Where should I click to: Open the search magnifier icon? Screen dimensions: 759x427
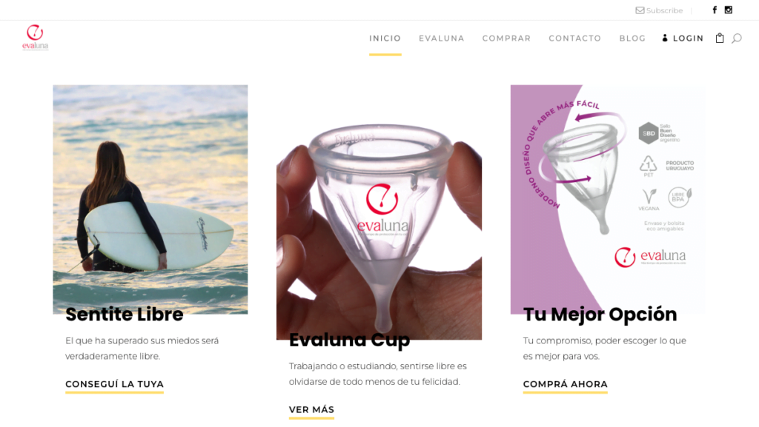coord(736,38)
